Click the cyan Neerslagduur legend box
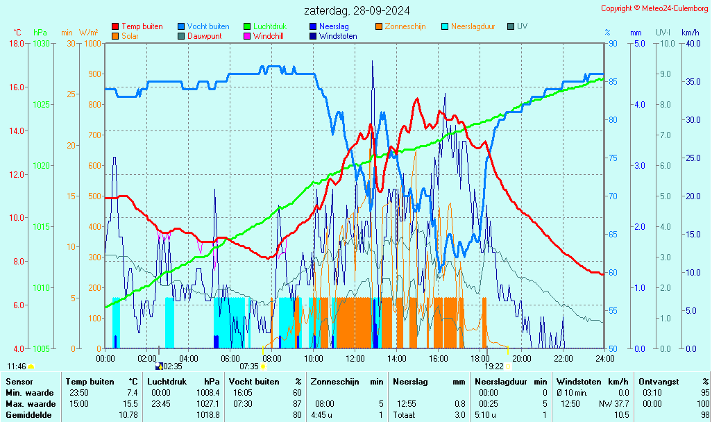The width and height of the screenshot is (712, 422). (x=445, y=26)
